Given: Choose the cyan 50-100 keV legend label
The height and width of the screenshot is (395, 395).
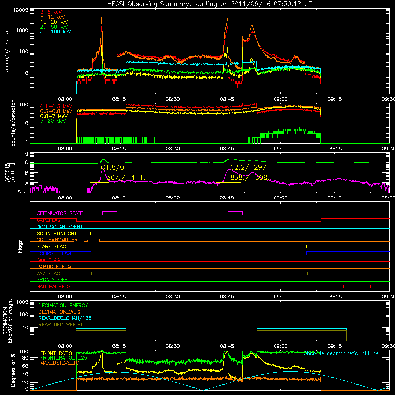Looking at the screenshot, I should 56,32.
